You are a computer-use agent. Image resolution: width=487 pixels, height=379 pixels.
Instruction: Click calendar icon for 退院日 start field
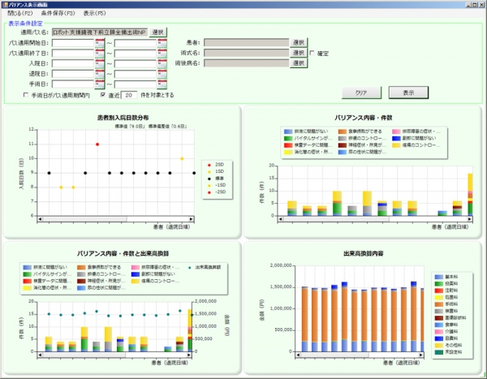click(99, 74)
